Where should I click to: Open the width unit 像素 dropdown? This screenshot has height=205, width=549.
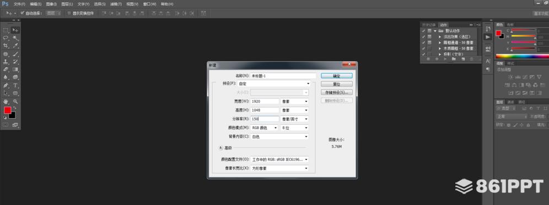294,101
